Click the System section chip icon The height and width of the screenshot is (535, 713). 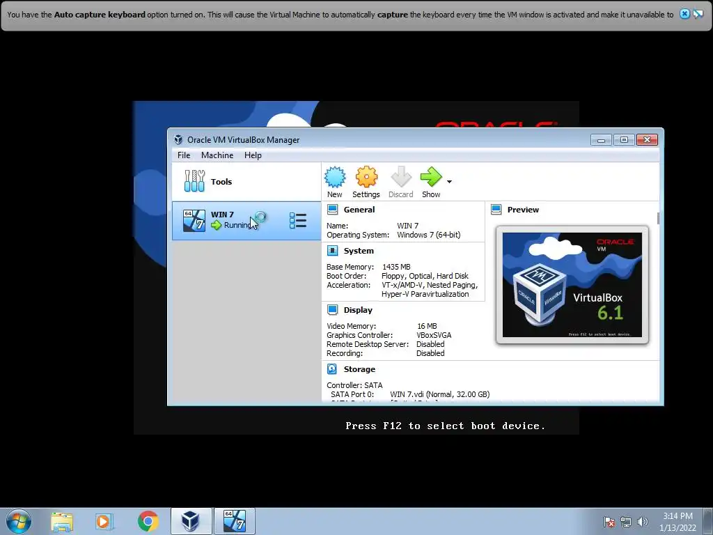click(332, 251)
